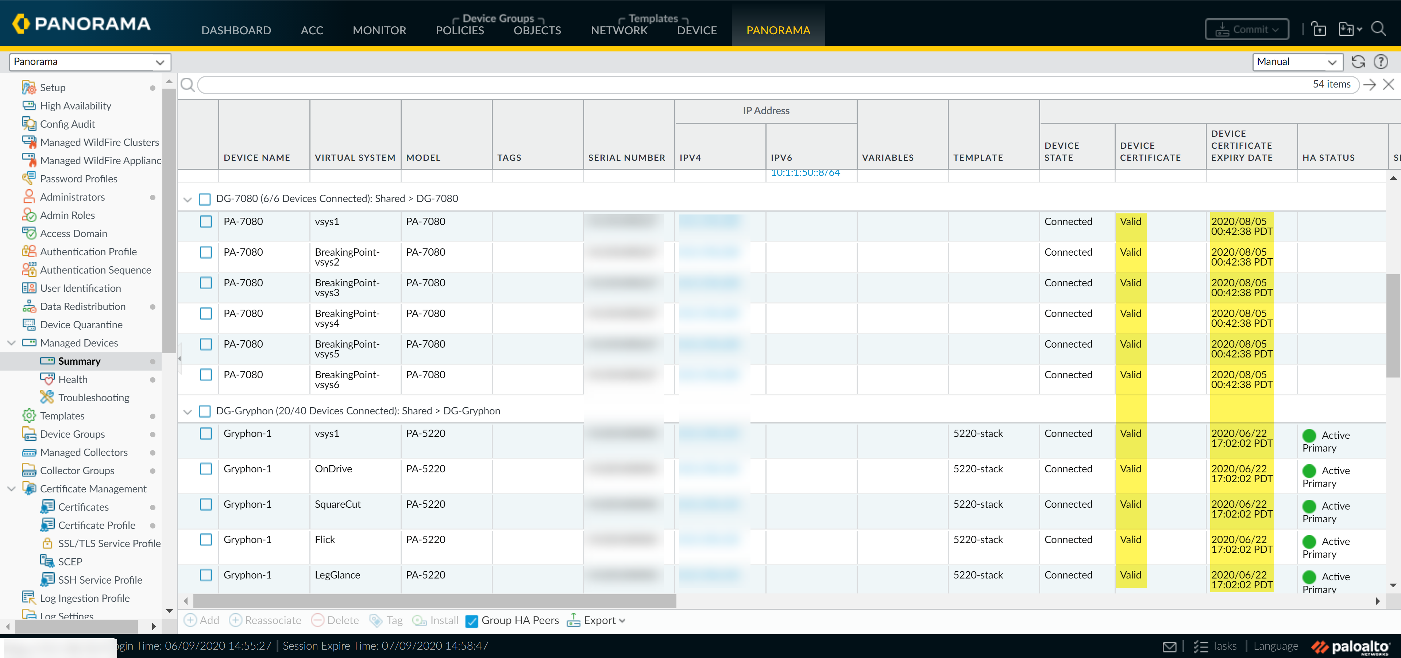Open the Panorama context dropdown
The image size is (1401, 658).
(90, 62)
